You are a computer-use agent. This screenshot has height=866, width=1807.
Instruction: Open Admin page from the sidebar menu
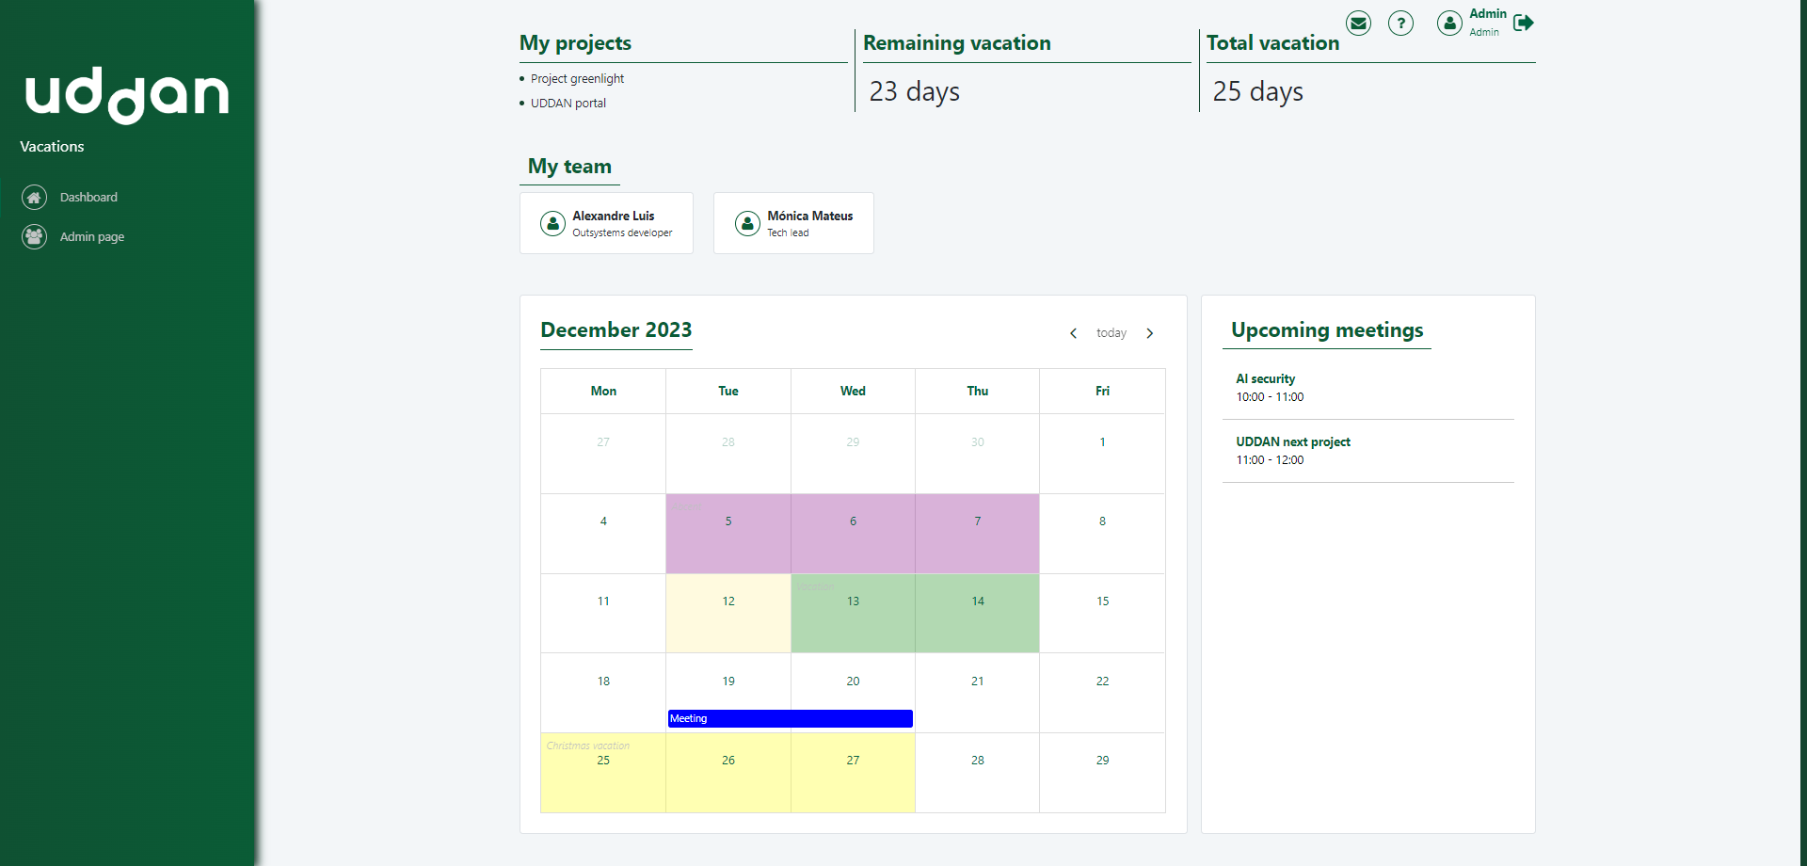pyautogui.click(x=91, y=236)
